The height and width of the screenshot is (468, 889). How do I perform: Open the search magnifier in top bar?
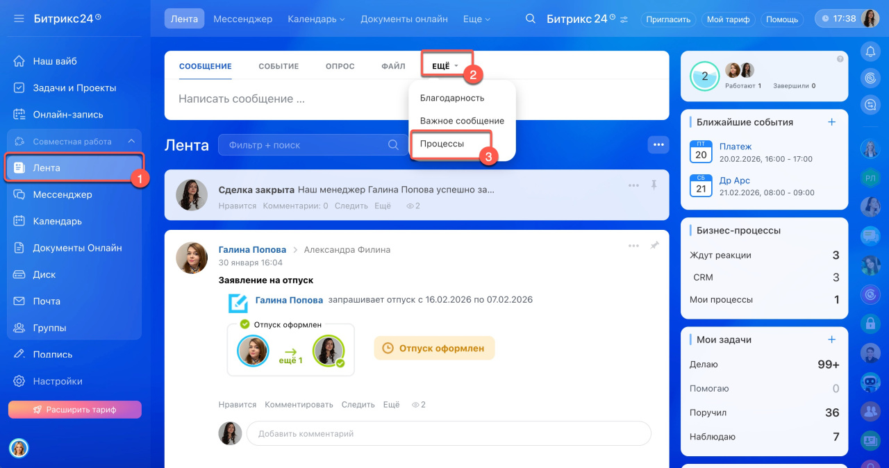coord(531,19)
